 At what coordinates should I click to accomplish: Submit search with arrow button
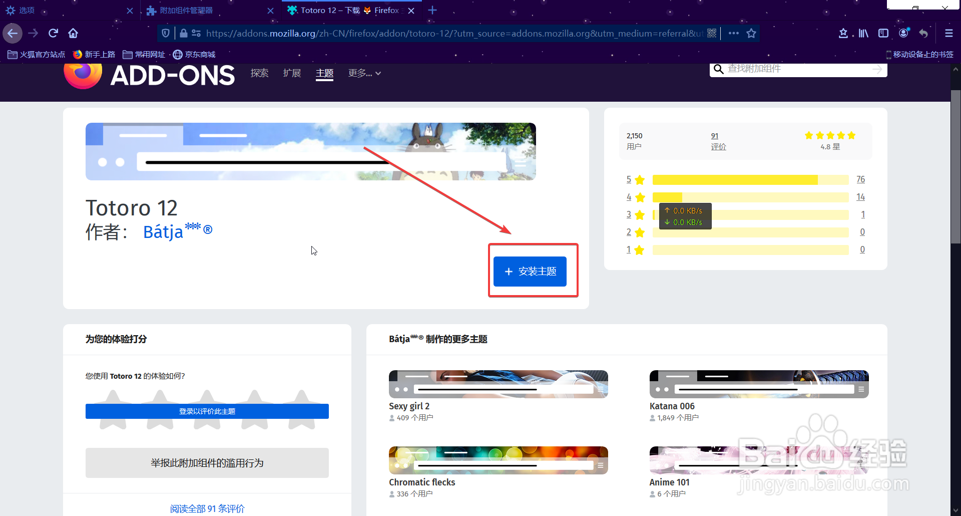pyautogui.click(x=877, y=69)
